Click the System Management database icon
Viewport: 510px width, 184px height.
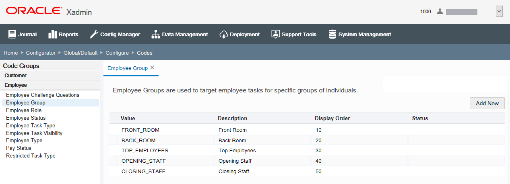click(x=332, y=34)
